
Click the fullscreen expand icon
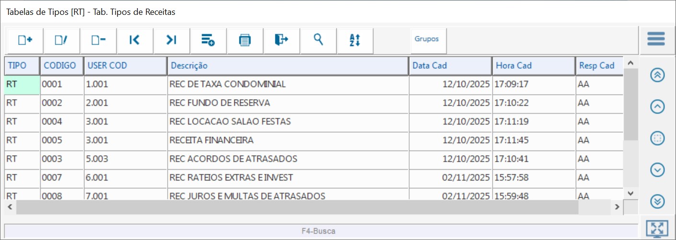[x=657, y=229]
